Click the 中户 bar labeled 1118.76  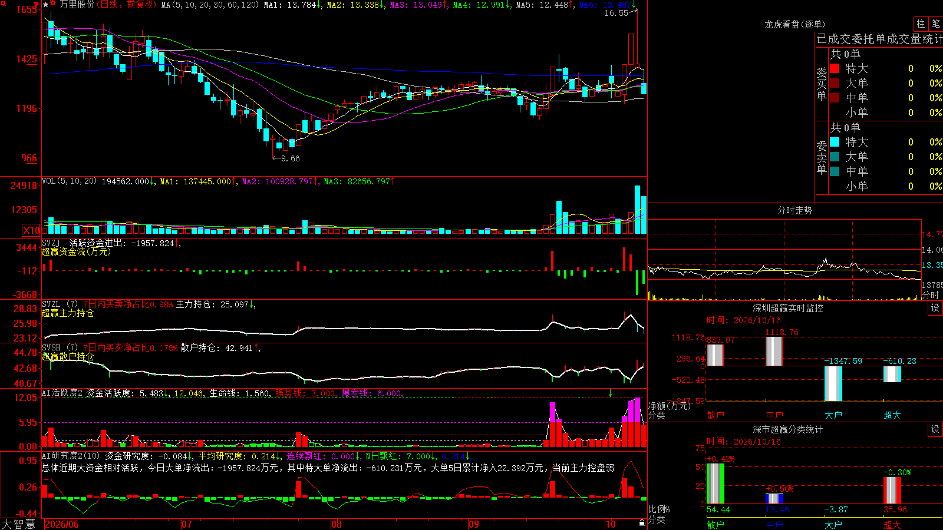coord(774,352)
